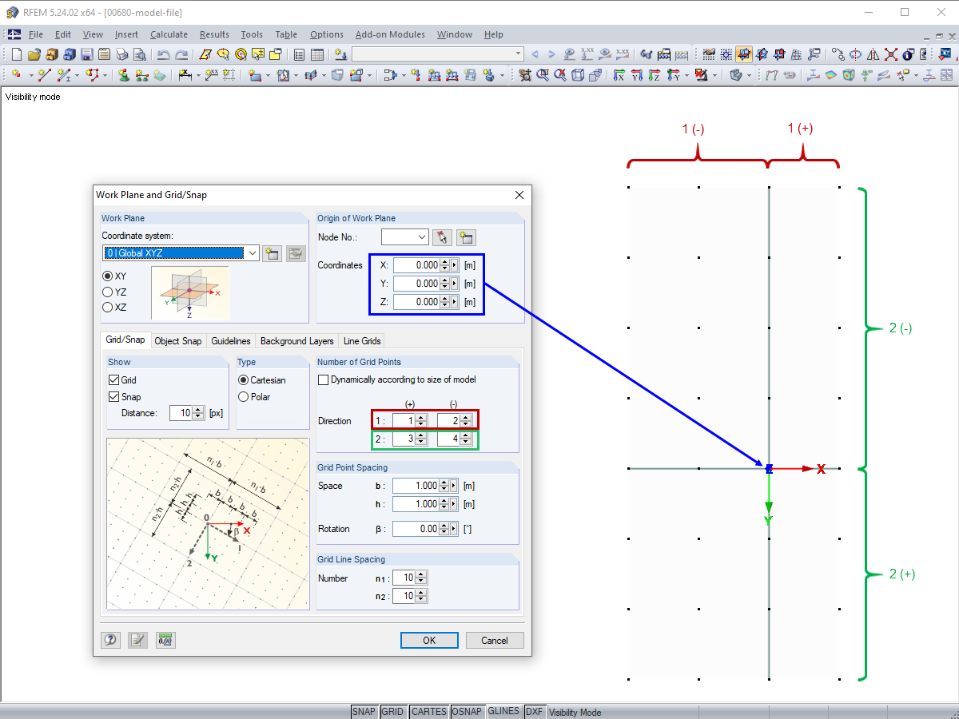Open dialog comment edit icon
Image resolution: width=959 pixels, height=719 pixels.
click(137, 640)
